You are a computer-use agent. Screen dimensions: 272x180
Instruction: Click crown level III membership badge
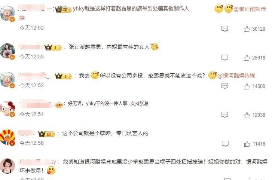[x=46, y=134]
